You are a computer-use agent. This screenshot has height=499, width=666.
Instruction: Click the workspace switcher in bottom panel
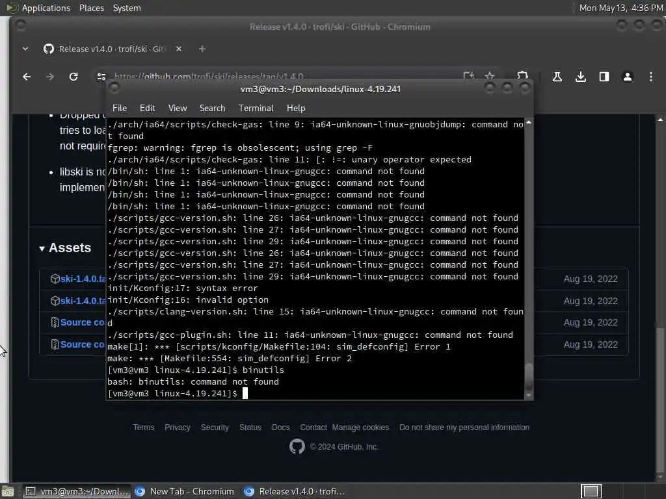pos(591,491)
